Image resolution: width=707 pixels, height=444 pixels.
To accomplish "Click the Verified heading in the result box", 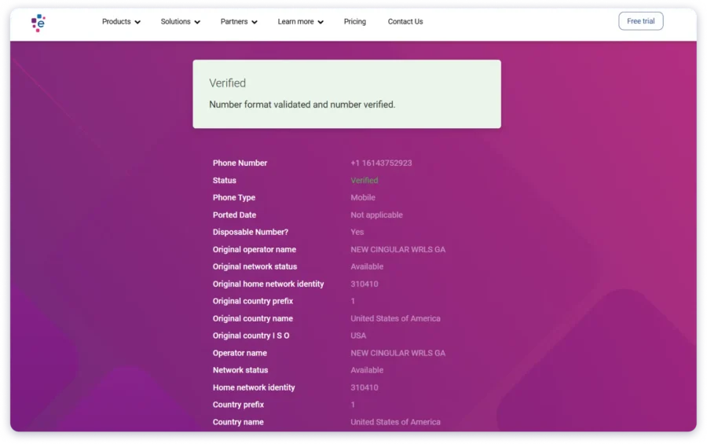I will pyautogui.click(x=227, y=83).
